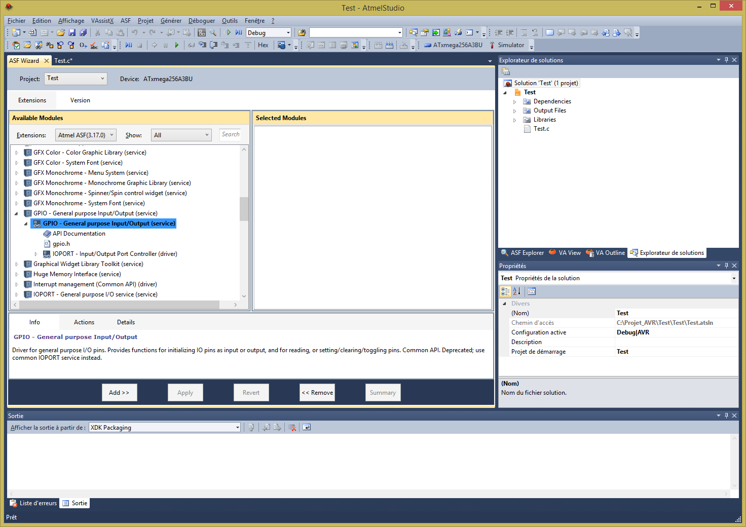Image resolution: width=746 pixels, height=527 pixels.
Task: Expand the IOPORT Input/Output Port Controller driver
Action: [x=36, y=254]
